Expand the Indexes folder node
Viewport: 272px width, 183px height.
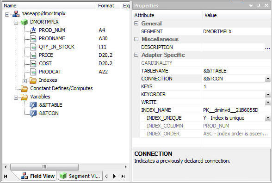pyautogui.click(x=25, y=81)
